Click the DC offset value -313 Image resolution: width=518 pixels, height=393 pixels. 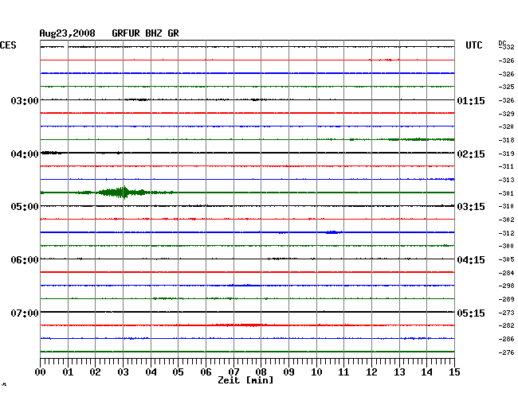point(506,180)
